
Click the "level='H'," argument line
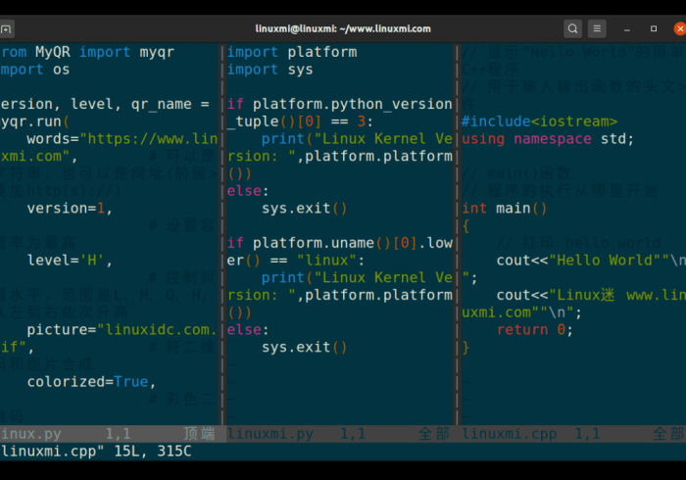coord(70,261)
